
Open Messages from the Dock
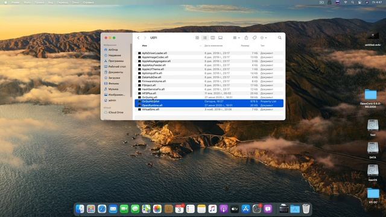pyautogui.click(x=135, y=209)
